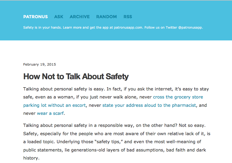Click the 'Not so easy.' sentence
Screen dimensions: 232x163
193,125
